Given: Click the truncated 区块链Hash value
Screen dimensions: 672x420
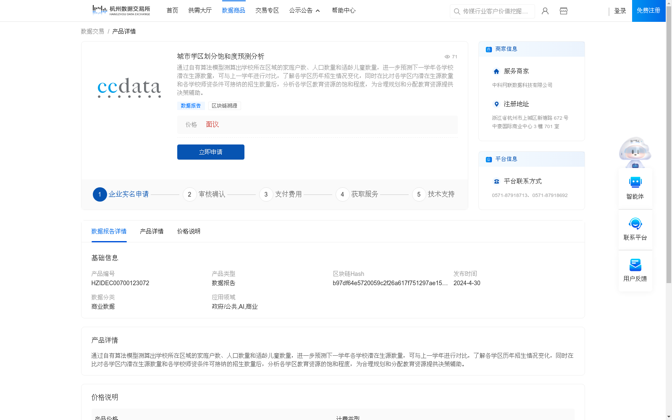Looking at the screenshot, I should coord(390,283).
